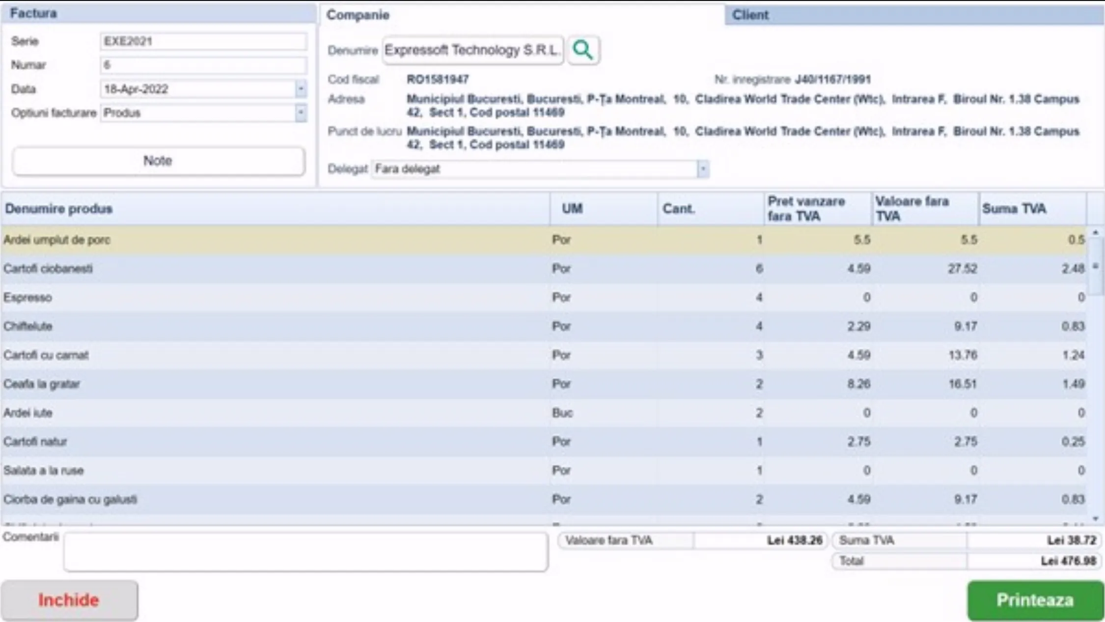Sort by Denumire produs column header

pos(275,209)
